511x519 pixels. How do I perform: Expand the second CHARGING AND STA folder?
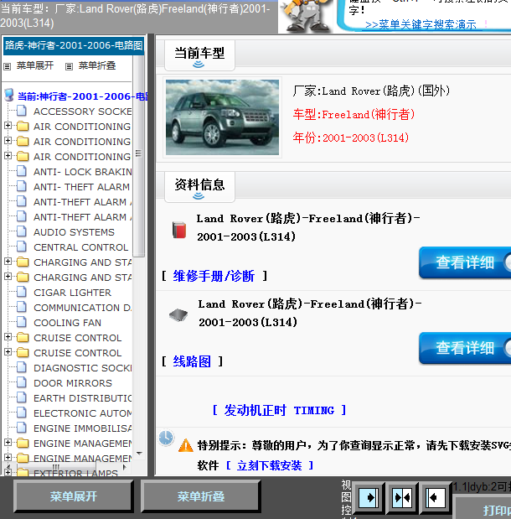pyautogui.click(x=8, y=277)
